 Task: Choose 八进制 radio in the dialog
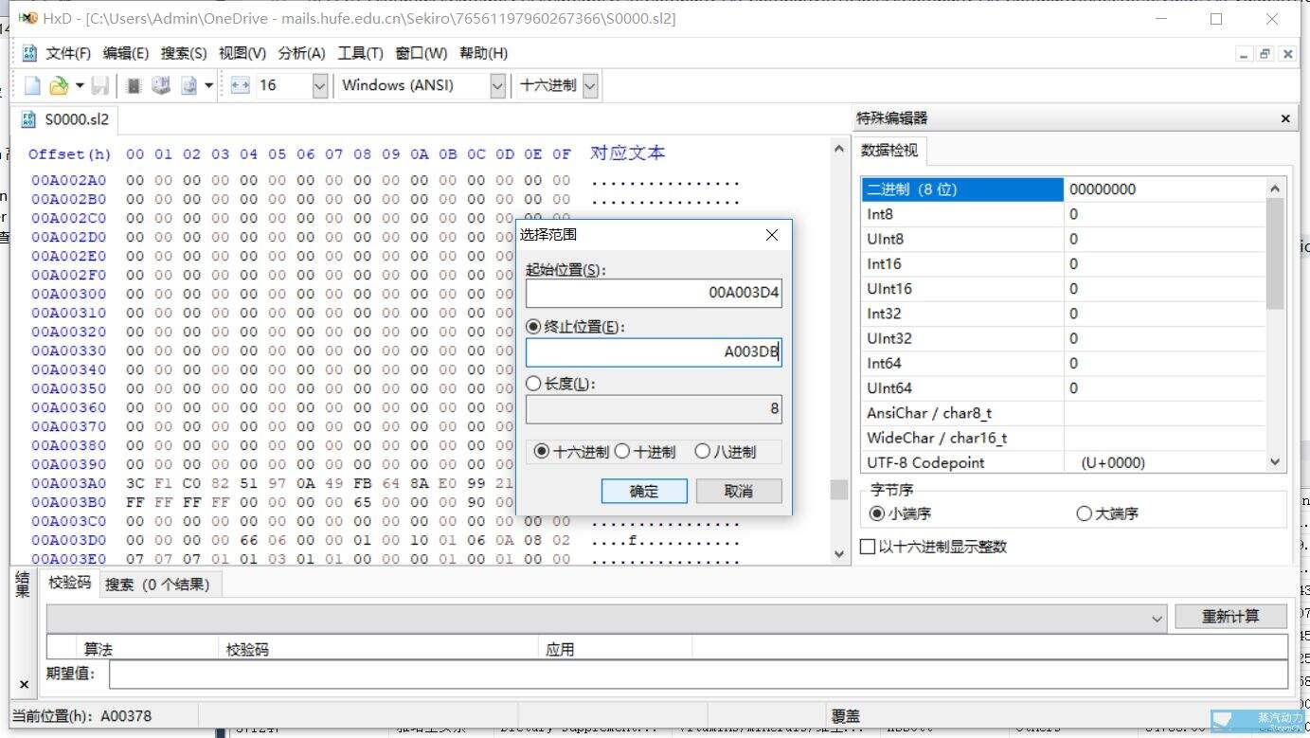[x=702, y=452]
